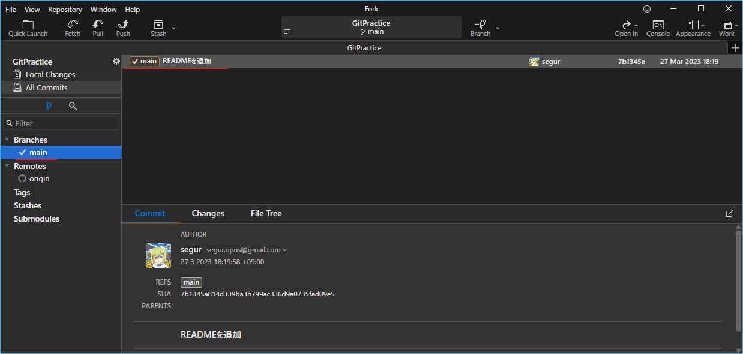This screenshot has width=743, height=354.
Task: Click the Tags section
Action: click(22, 192)
